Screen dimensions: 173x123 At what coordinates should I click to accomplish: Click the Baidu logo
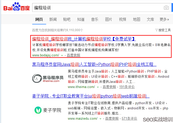tap(17, 7)
